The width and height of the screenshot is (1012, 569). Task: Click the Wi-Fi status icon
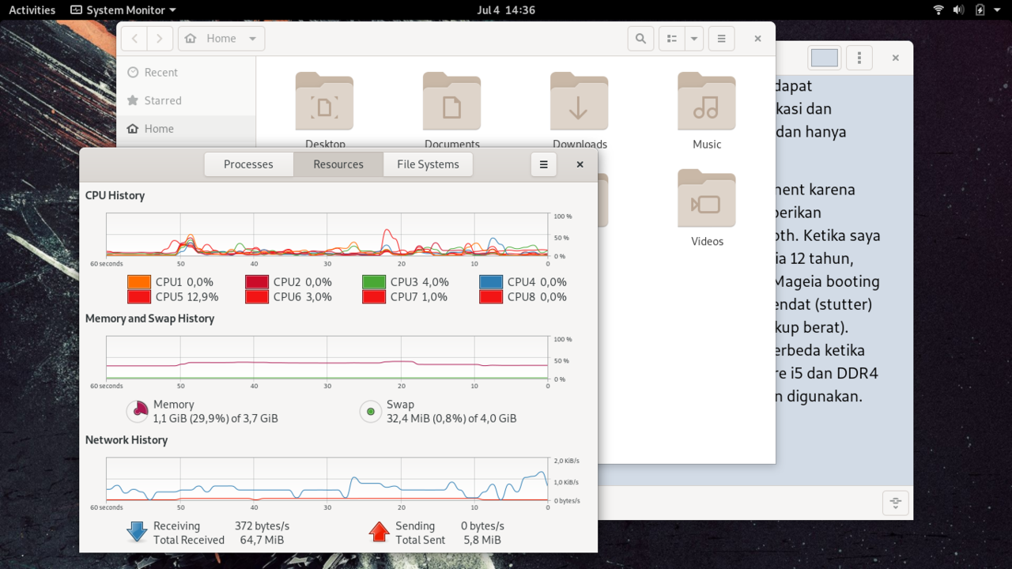click(x=938, y=10)
